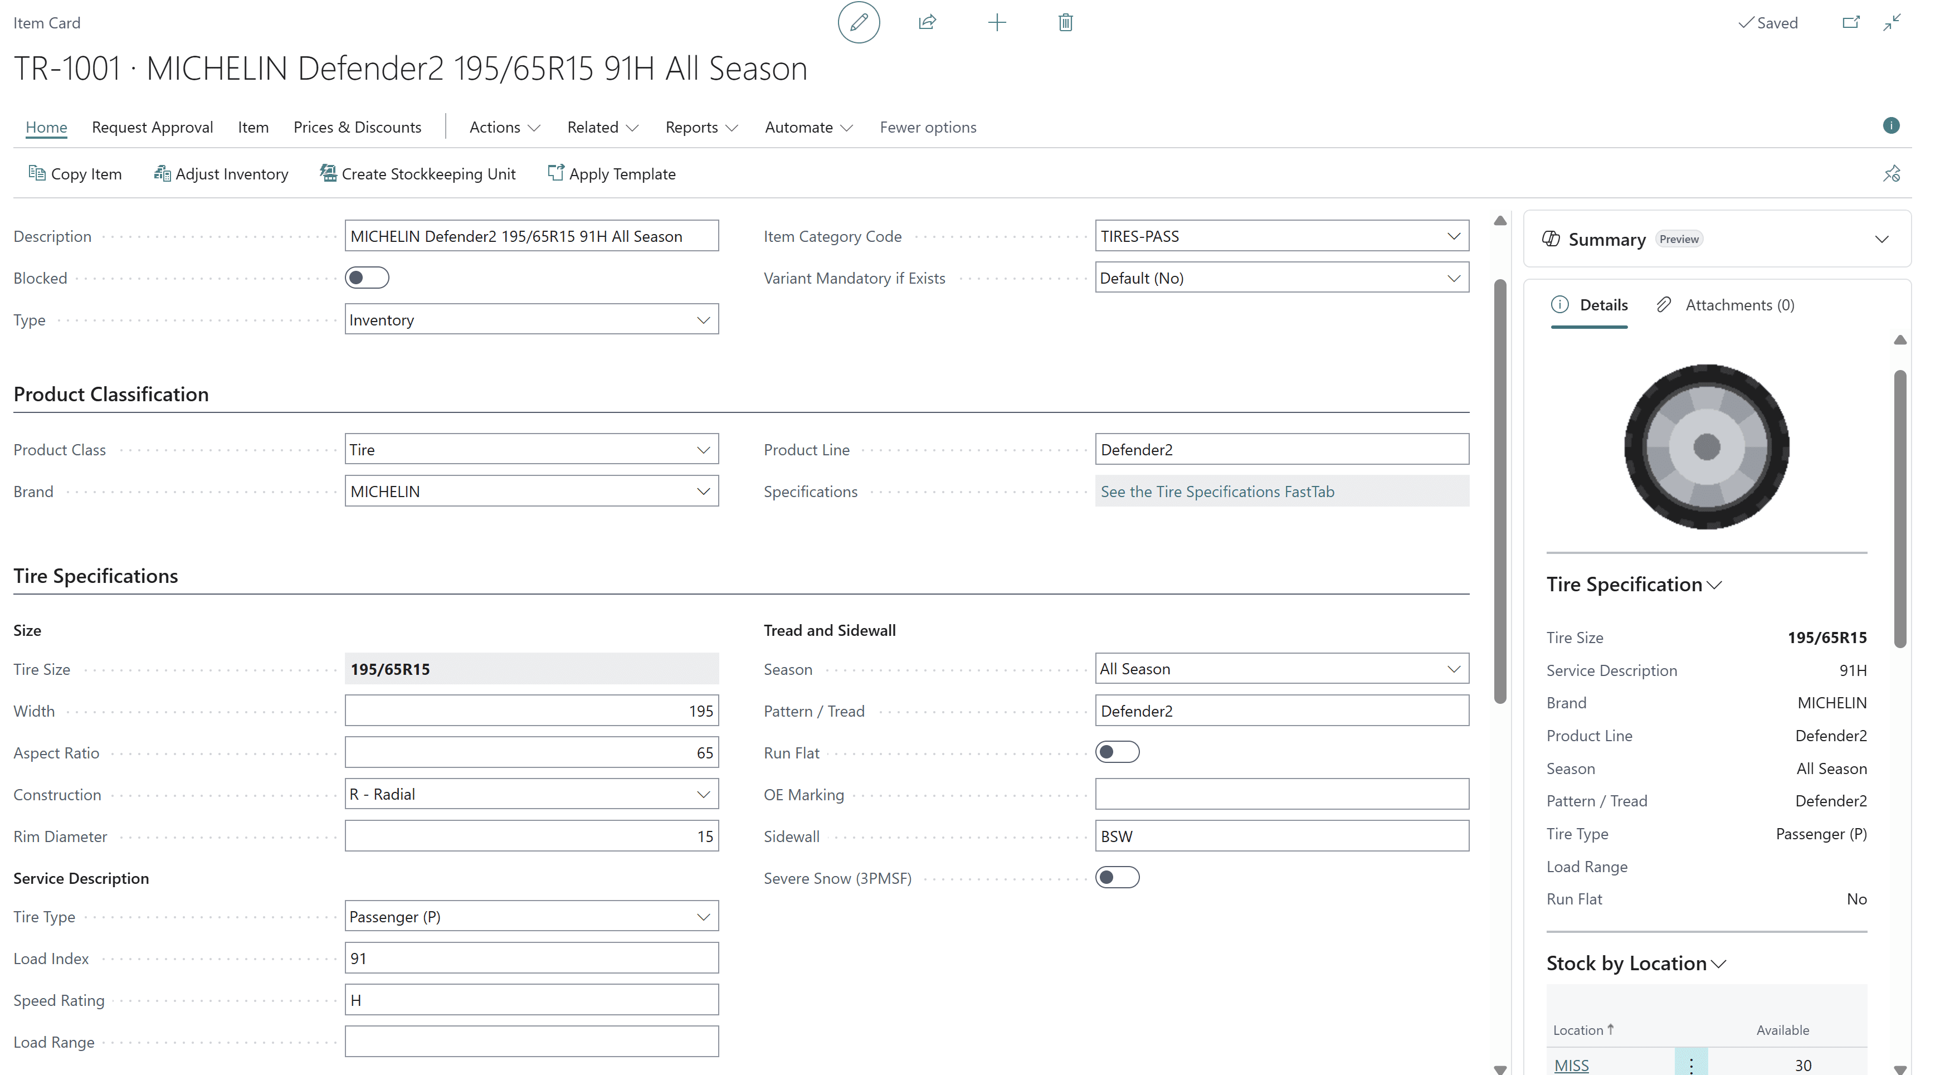Click the Summary copilot icon

tap(1551, 239)
